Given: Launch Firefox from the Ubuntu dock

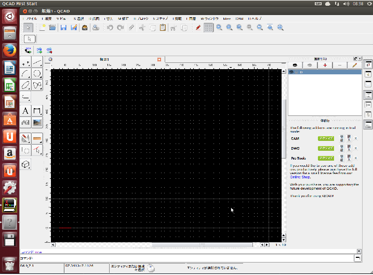Looking at the screenshot, I should 9,51.
